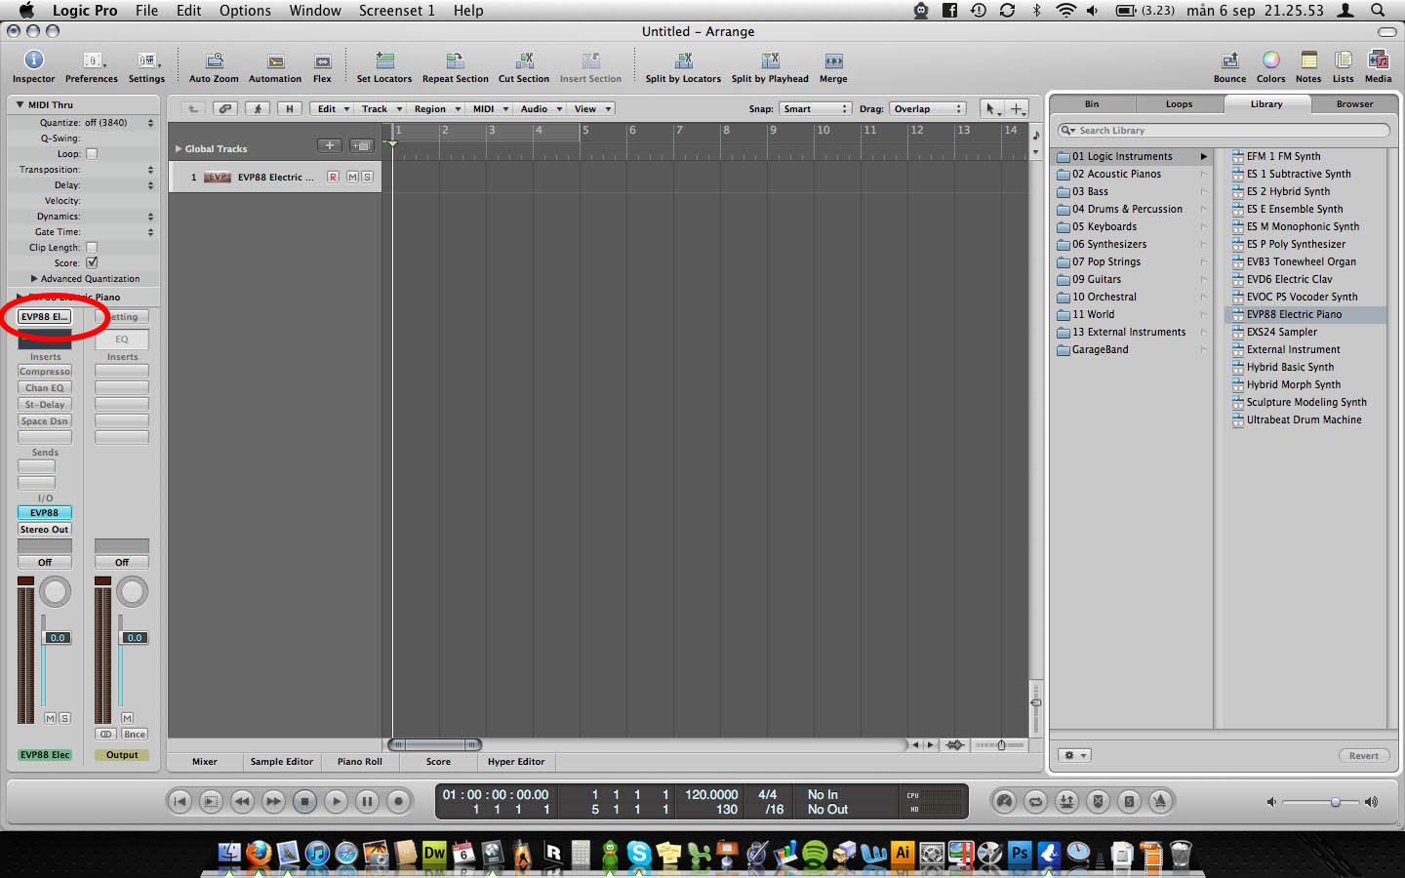Expand the Global Tracks disclosure triangle

pyautogui.click(x=179, y=149)
